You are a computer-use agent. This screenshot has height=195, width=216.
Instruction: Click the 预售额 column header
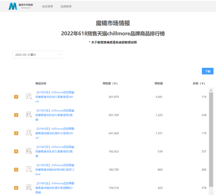point(110,83)
